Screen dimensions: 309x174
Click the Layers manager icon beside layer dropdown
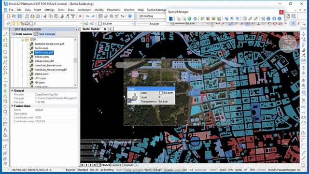point(9,24)
